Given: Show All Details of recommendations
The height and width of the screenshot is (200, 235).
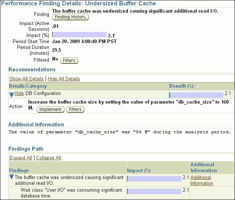Looking at the screenshot, I should pyautogui.click(x=26, y=79).
